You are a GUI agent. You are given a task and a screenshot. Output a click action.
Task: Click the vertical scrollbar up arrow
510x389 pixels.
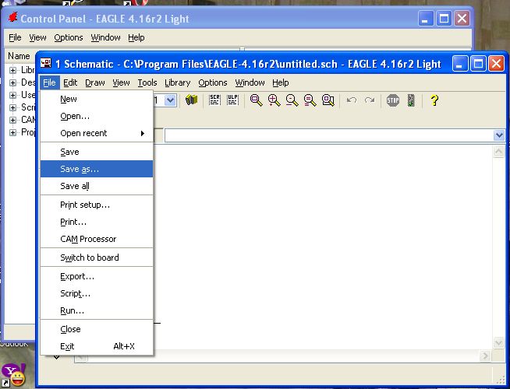pos(498,152)
